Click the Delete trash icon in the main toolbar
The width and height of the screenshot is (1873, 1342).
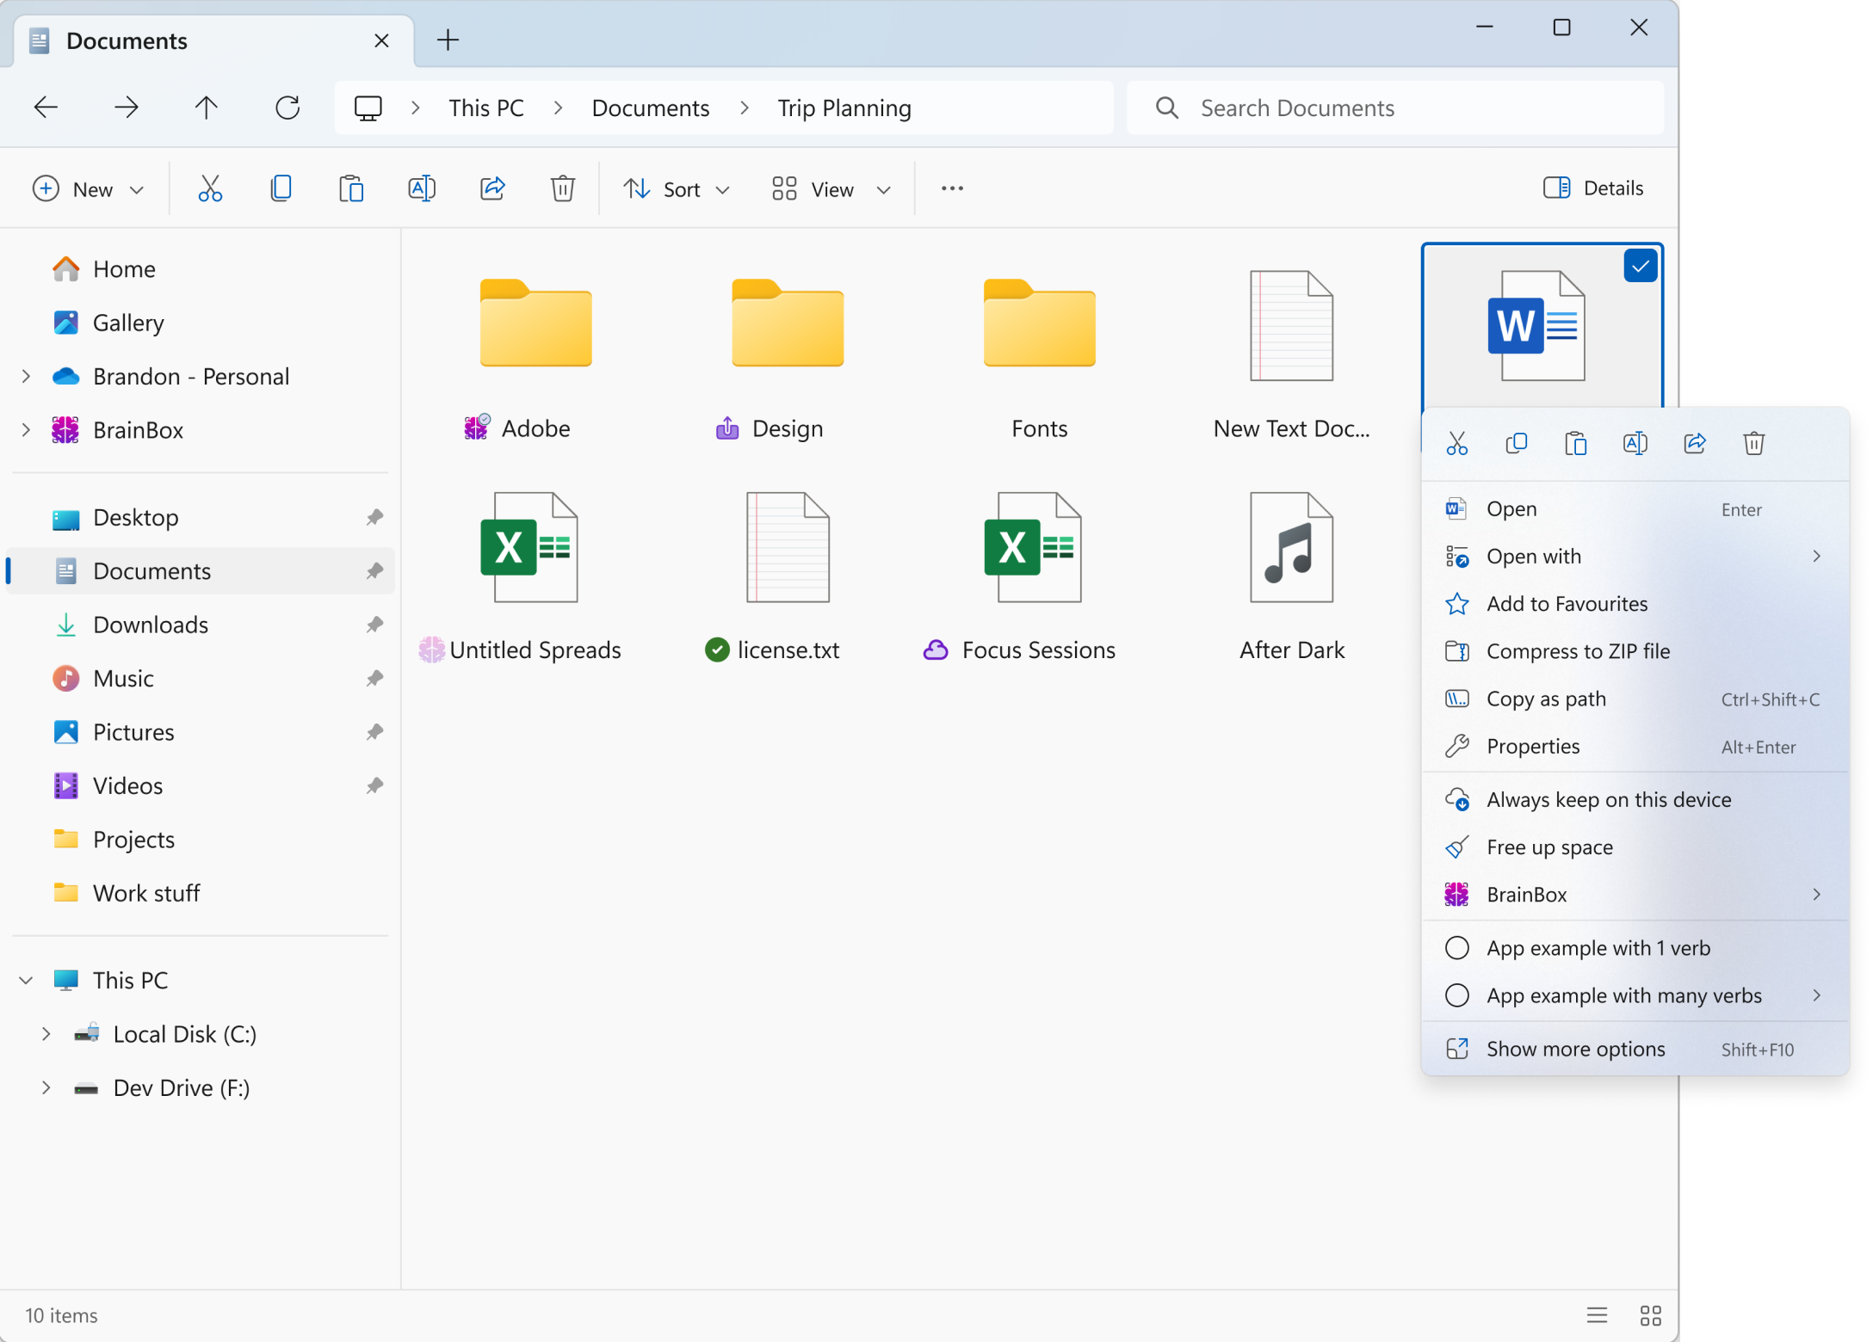pyautogui.click(x=563, y=188)
